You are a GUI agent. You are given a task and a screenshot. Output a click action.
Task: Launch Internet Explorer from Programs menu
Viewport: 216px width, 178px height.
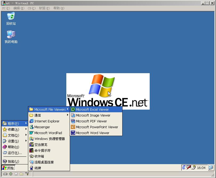[x=47, y=121]
